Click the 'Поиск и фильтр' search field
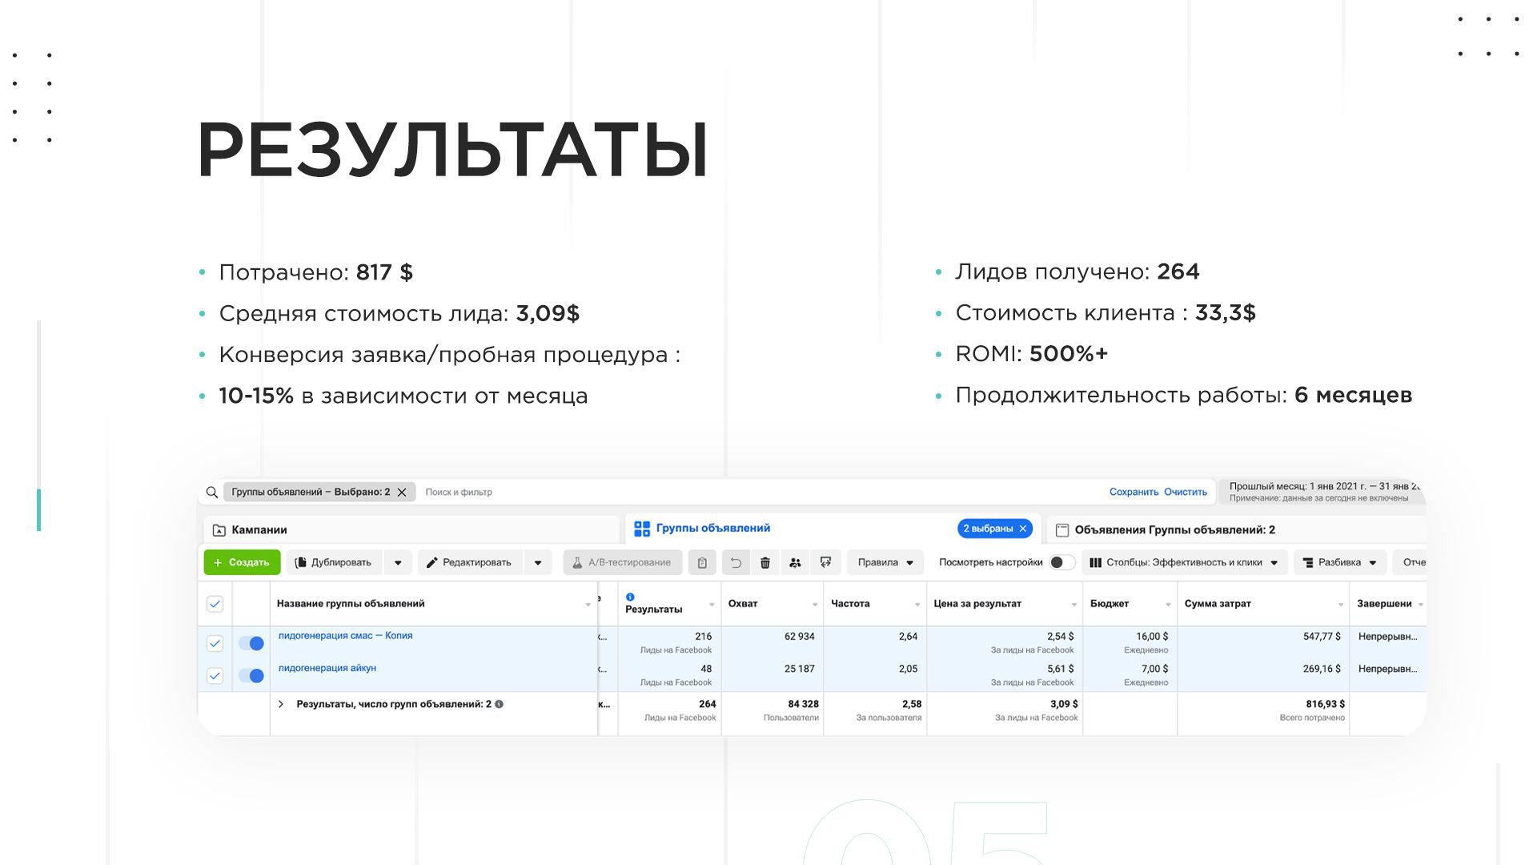This screenshot has width=1537, height=865. click(x=459, y=493)
